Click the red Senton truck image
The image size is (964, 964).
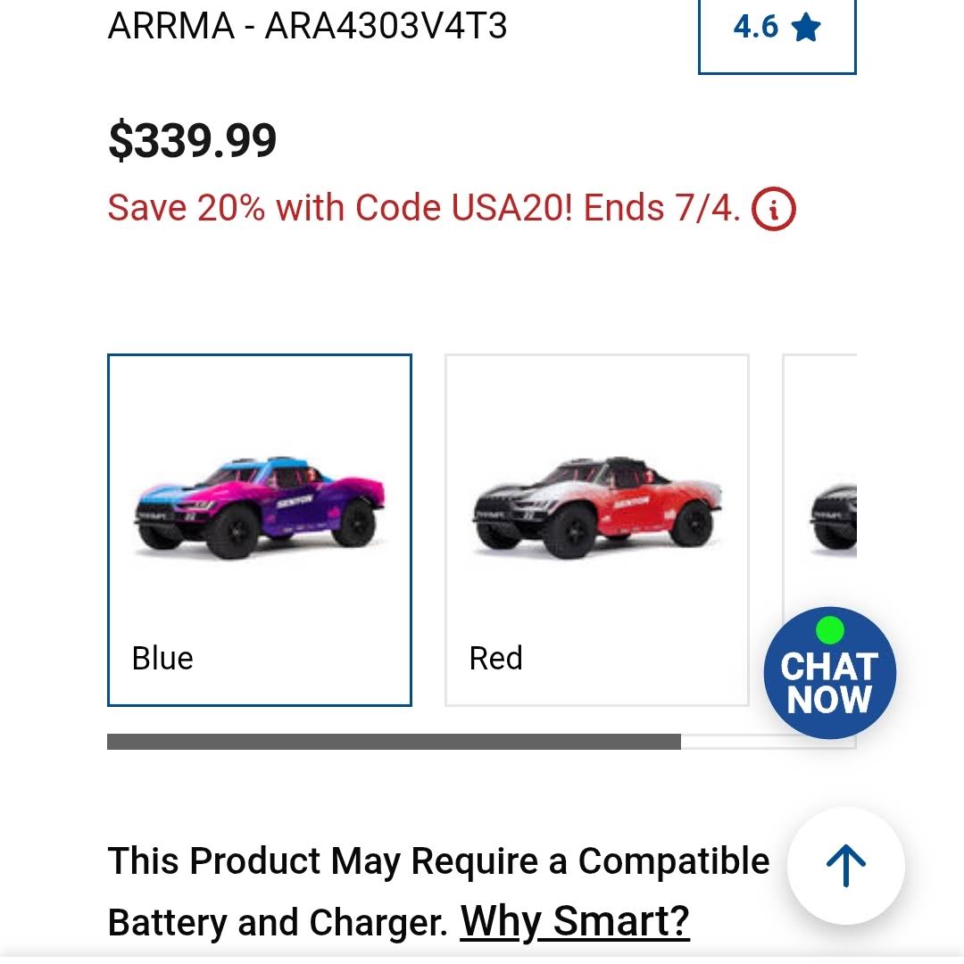click(x=597, y=508)
